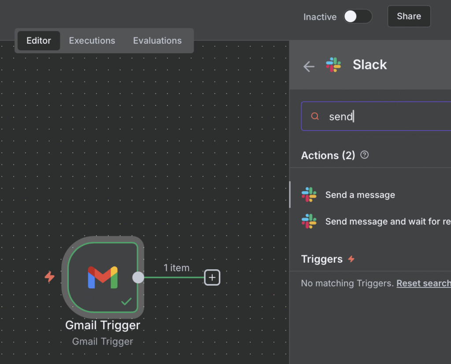Select the Send a message action
This screenshot has width=451, height=364.
click(370, 195)
